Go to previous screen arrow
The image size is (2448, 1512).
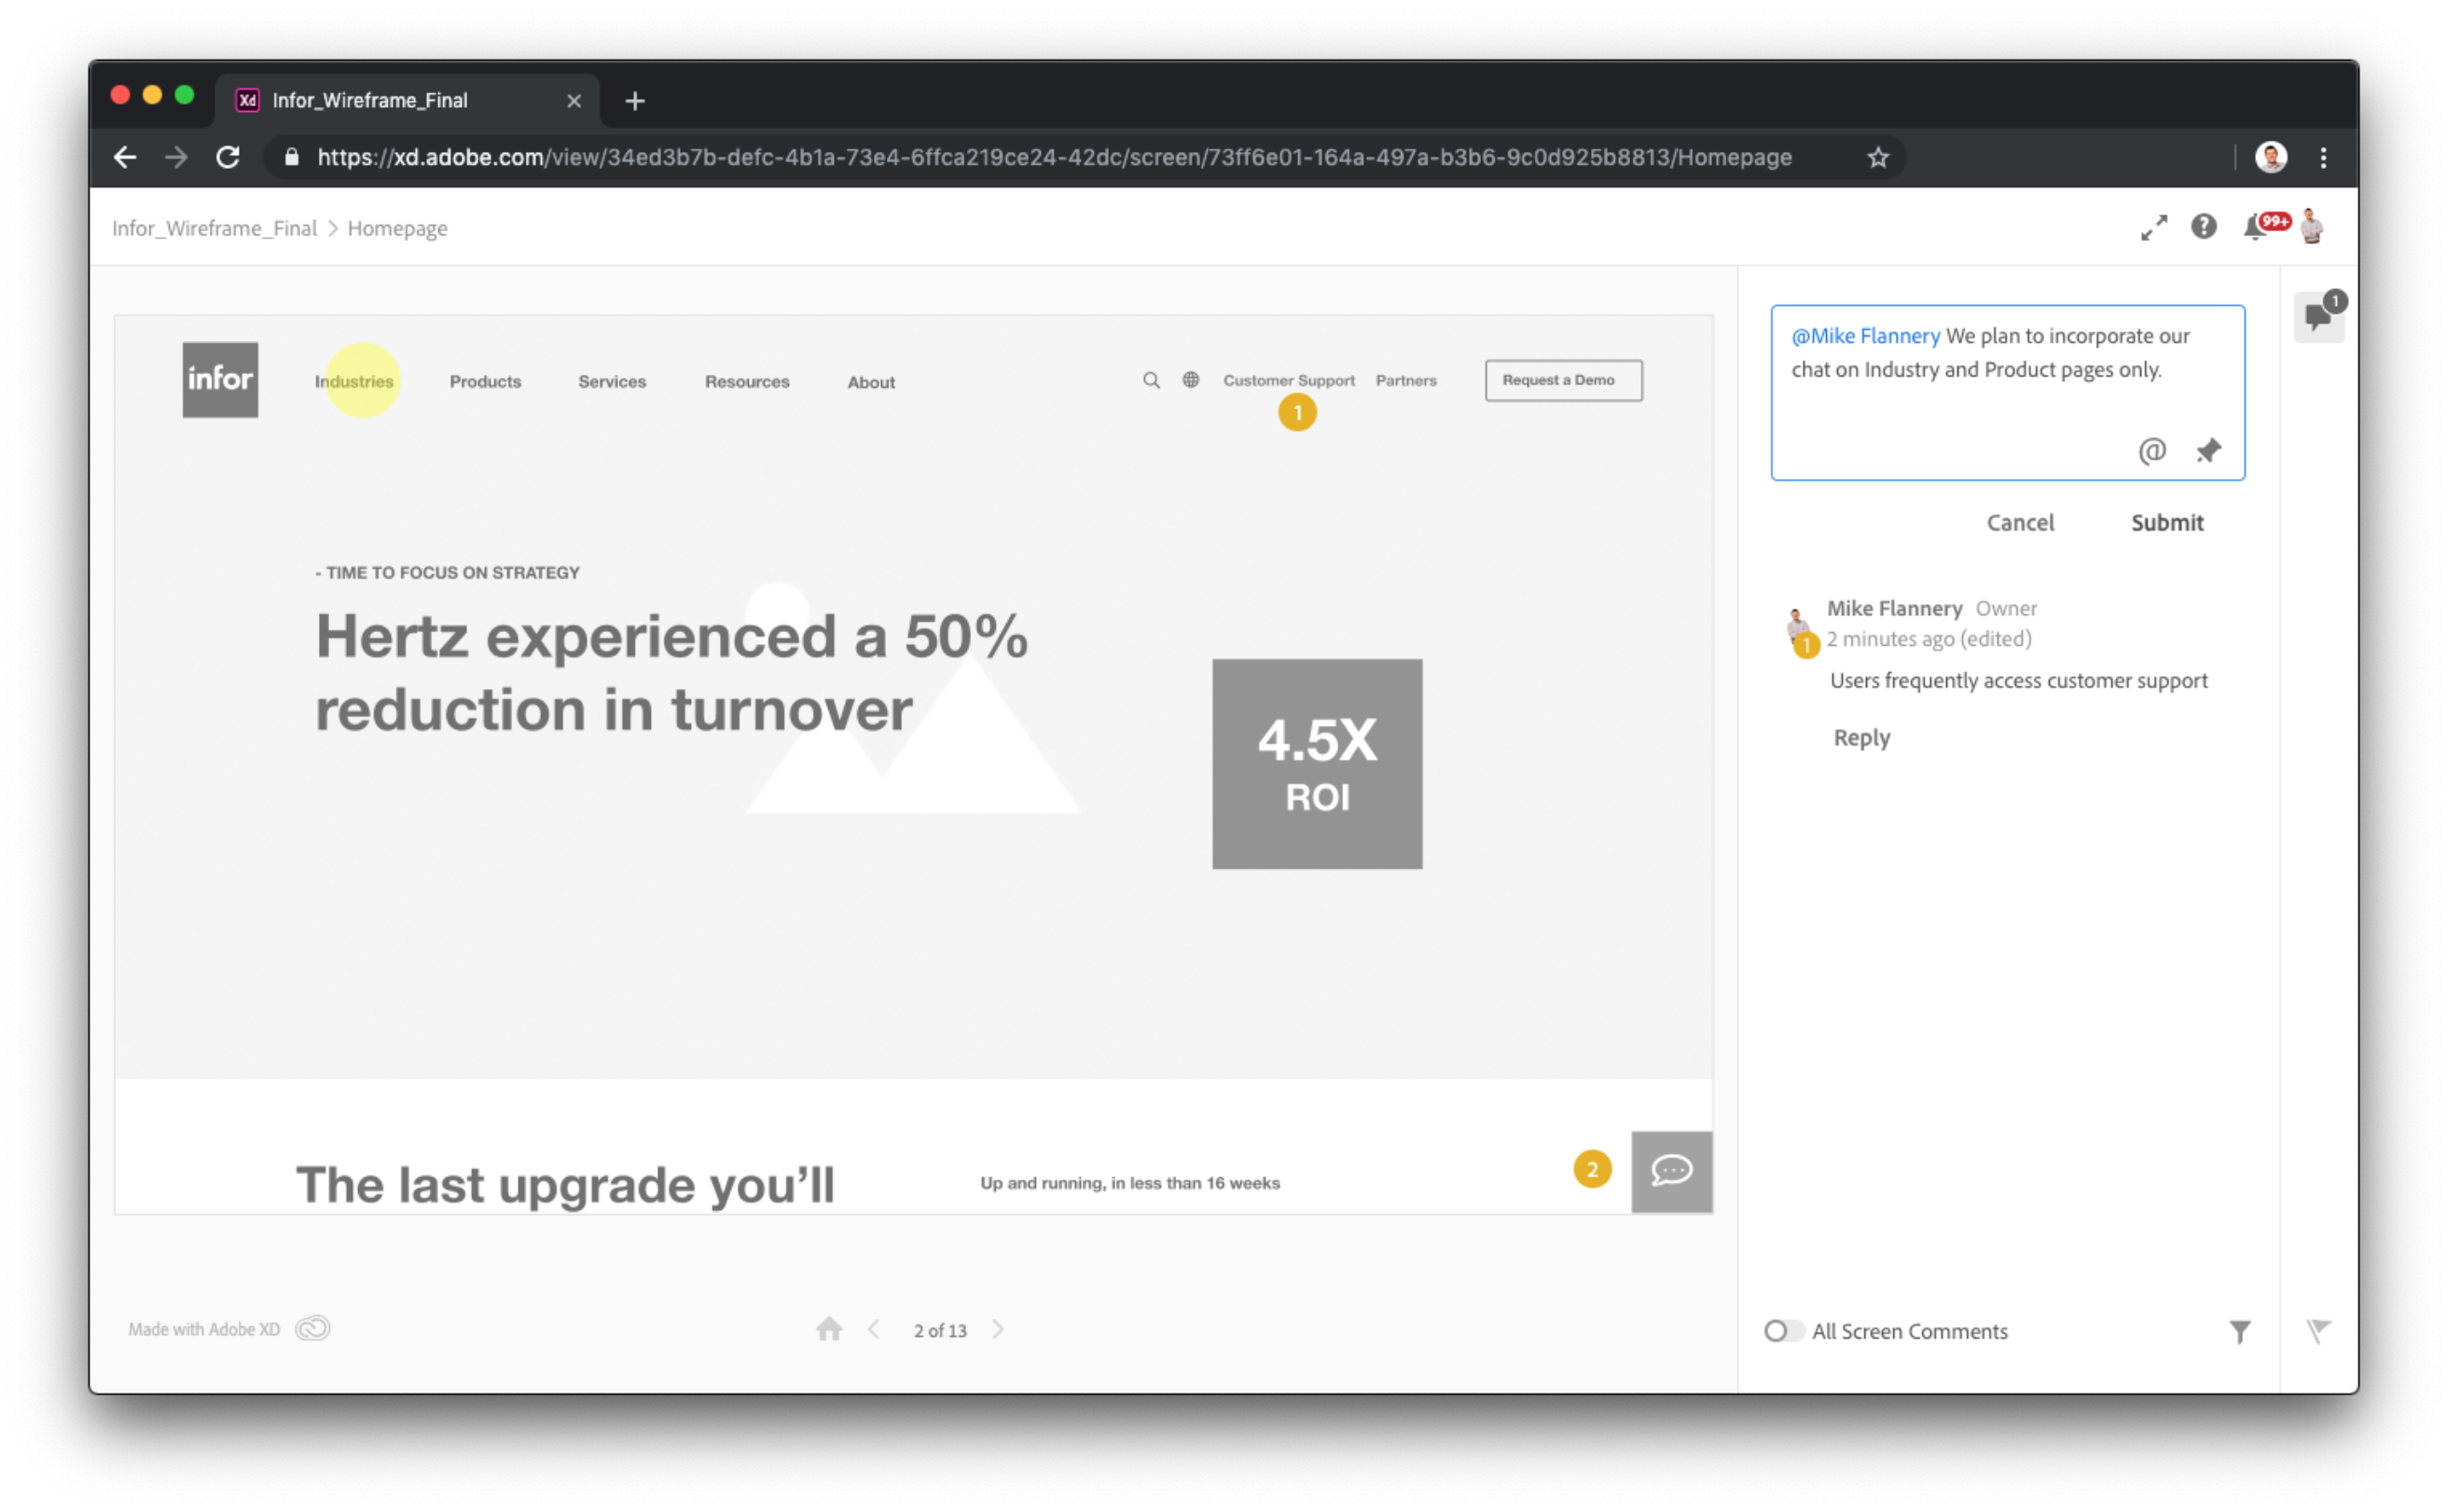pos(874,1329)
